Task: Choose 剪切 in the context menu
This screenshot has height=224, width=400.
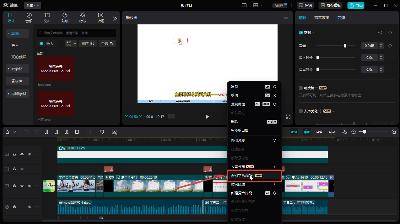Action: click(254, 95)
